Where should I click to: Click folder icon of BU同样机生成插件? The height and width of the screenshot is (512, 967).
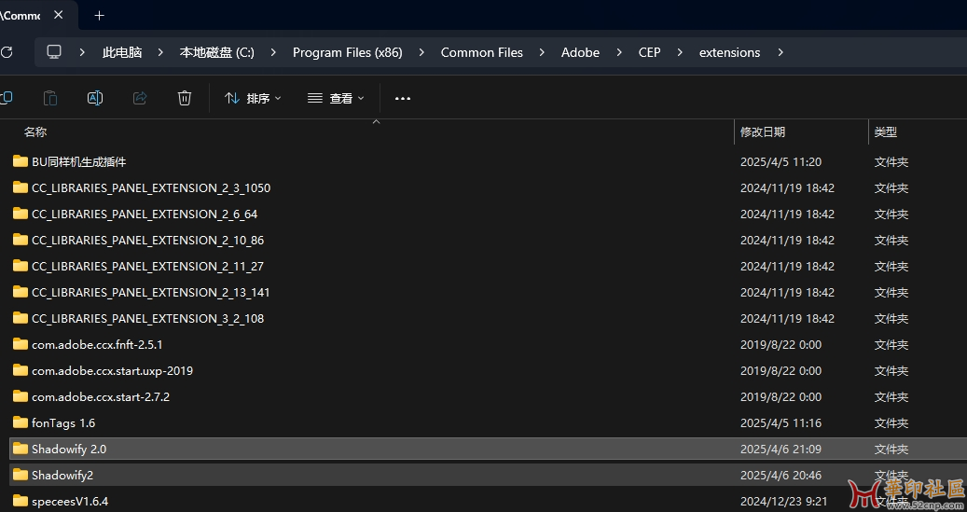pyautogui.click(x=21, y=161)
